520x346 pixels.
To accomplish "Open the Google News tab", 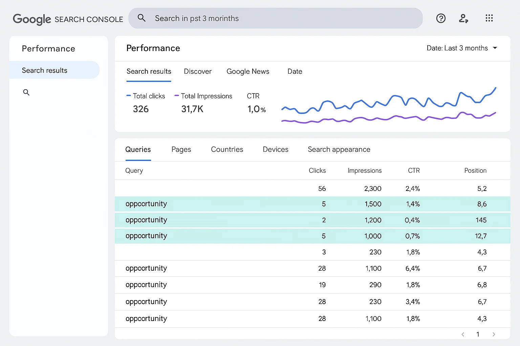I will coord(248,71).
